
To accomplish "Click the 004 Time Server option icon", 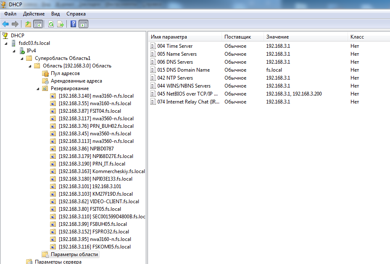I will (153, 46).
